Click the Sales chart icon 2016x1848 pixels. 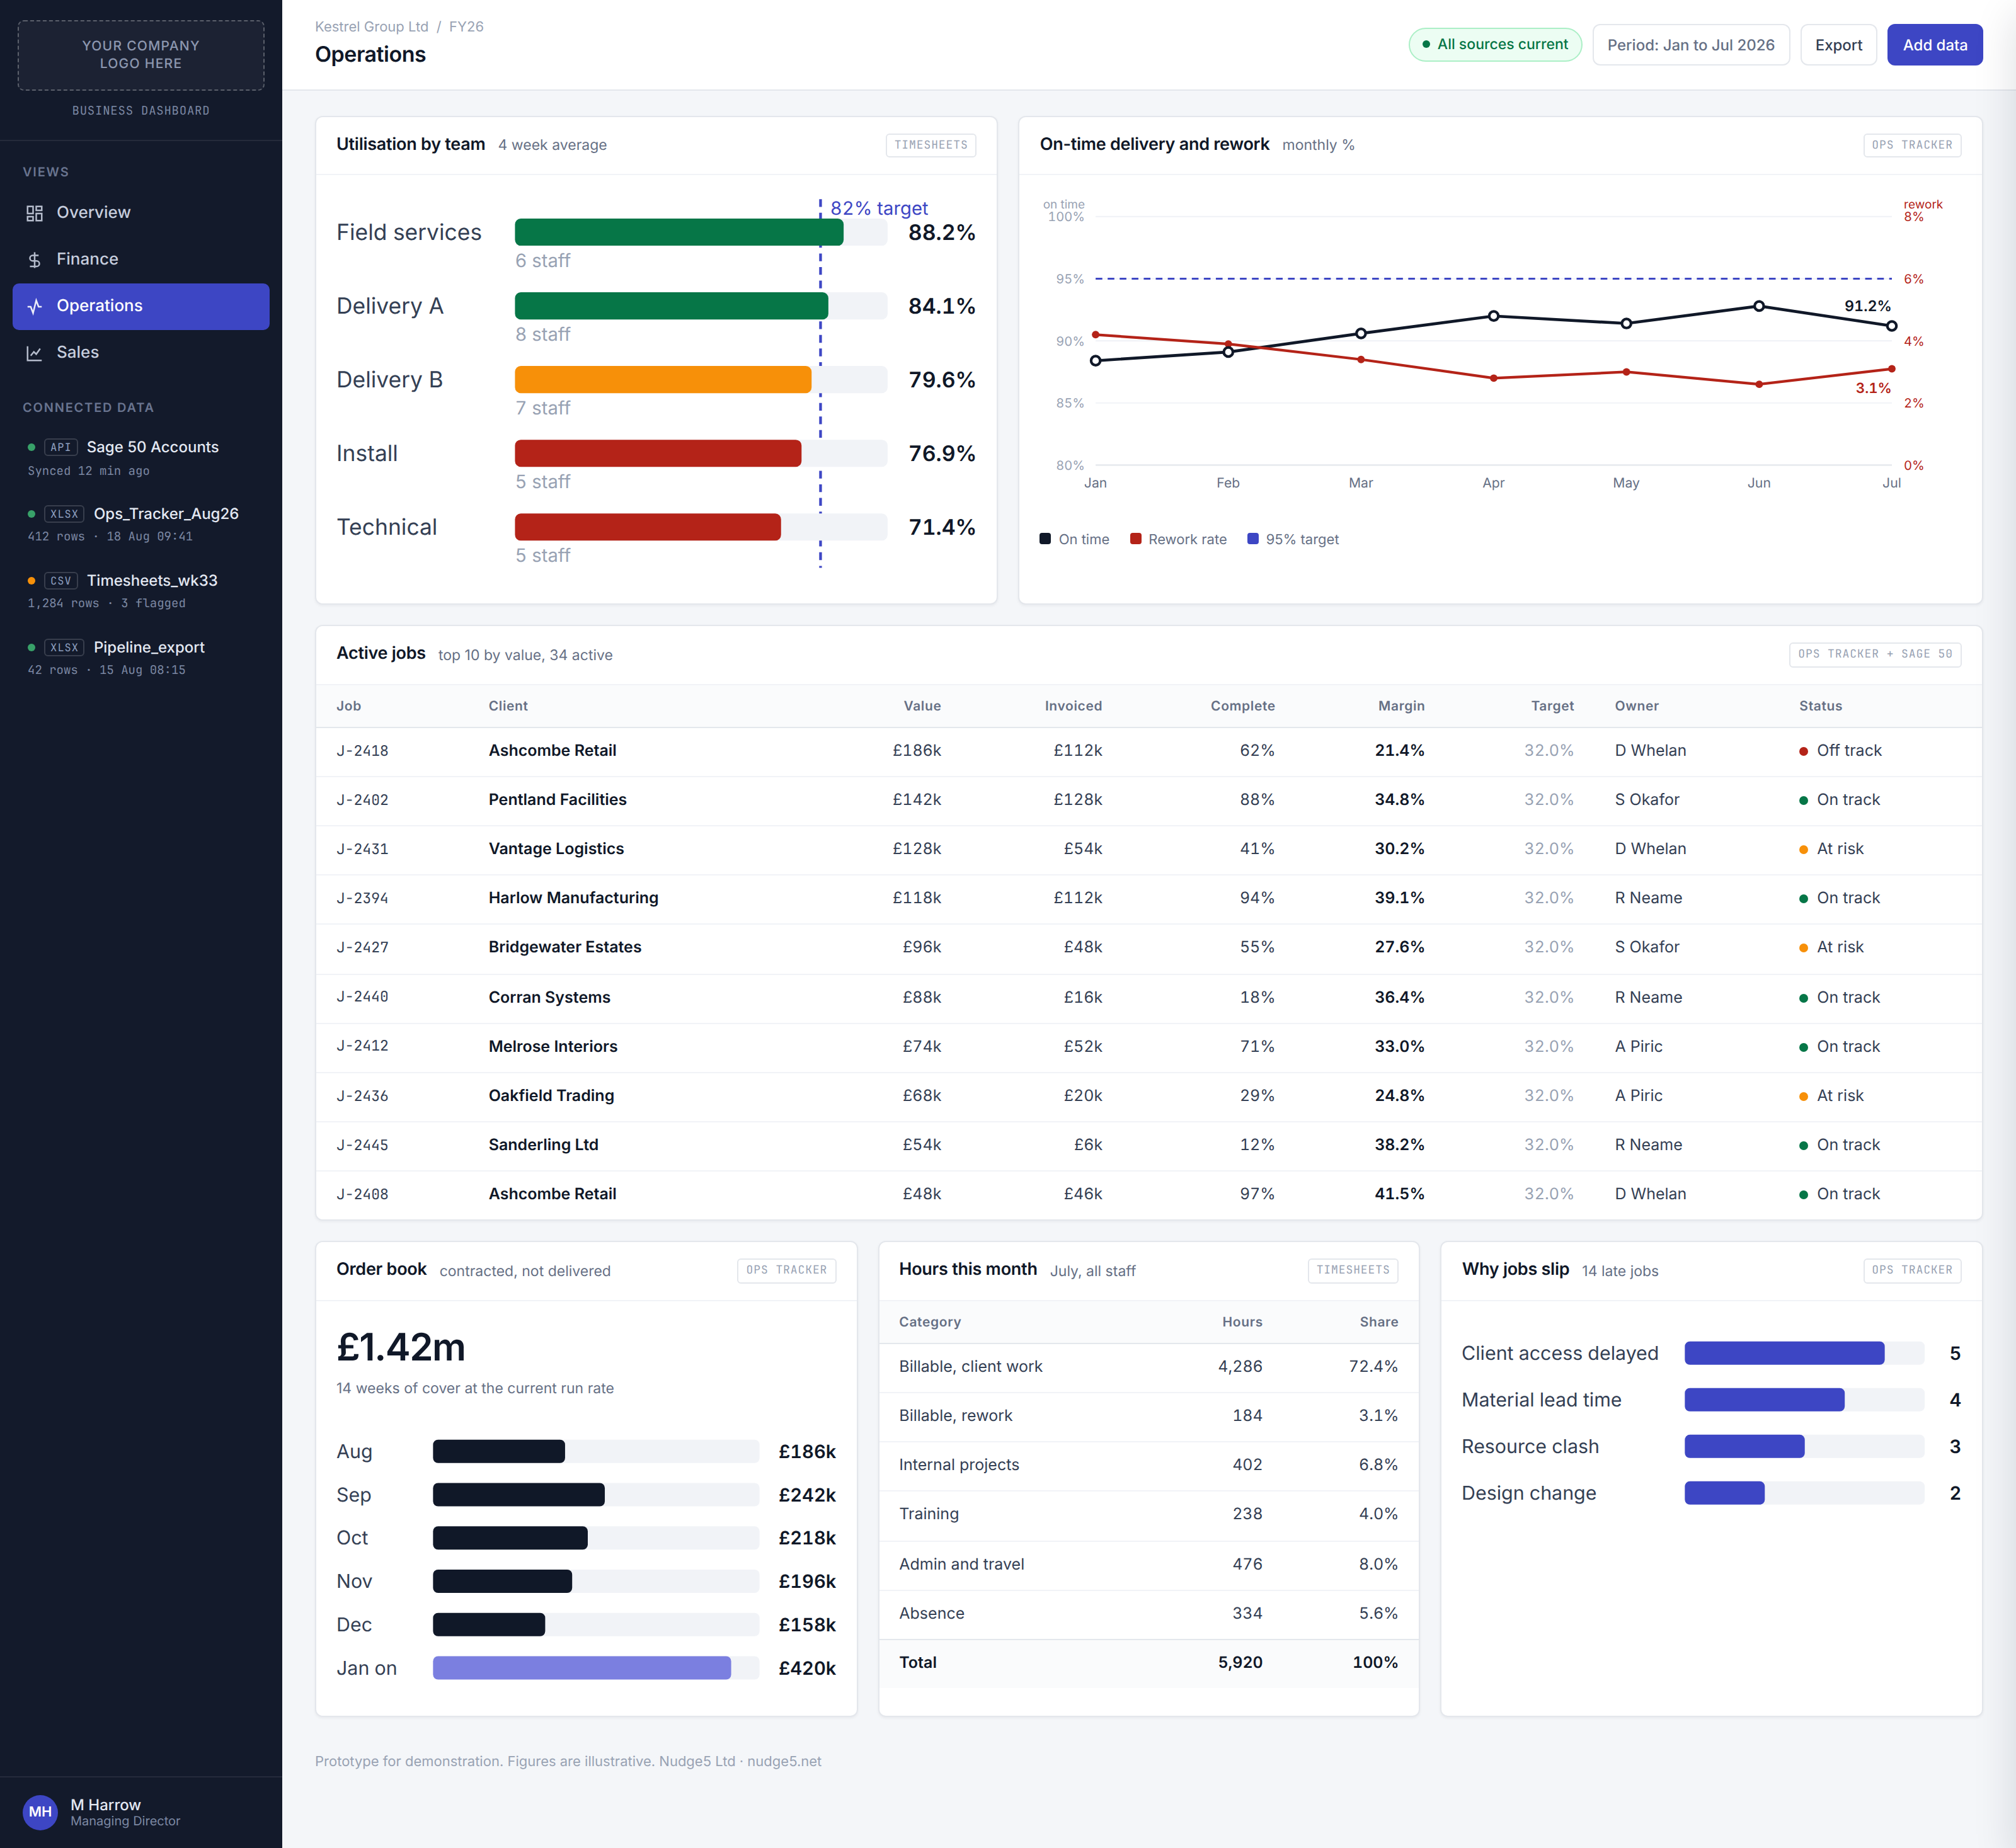tap(34, 353)
